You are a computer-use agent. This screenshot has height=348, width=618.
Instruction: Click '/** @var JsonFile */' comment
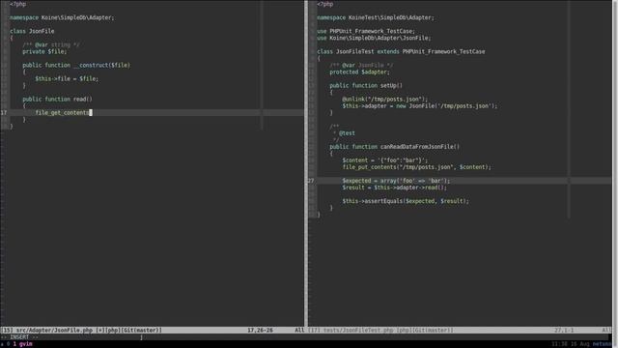361,65
